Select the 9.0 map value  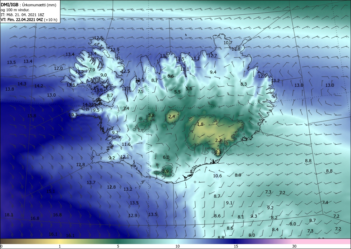[x=104, y=75]
